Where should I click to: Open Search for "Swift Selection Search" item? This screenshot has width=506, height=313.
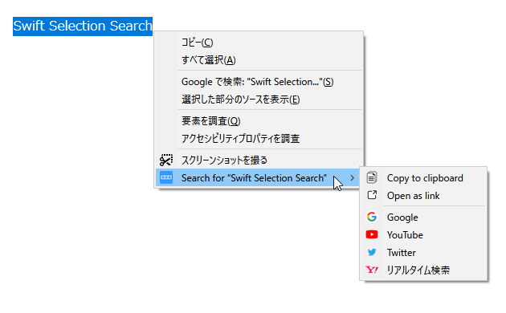[259, 178]
